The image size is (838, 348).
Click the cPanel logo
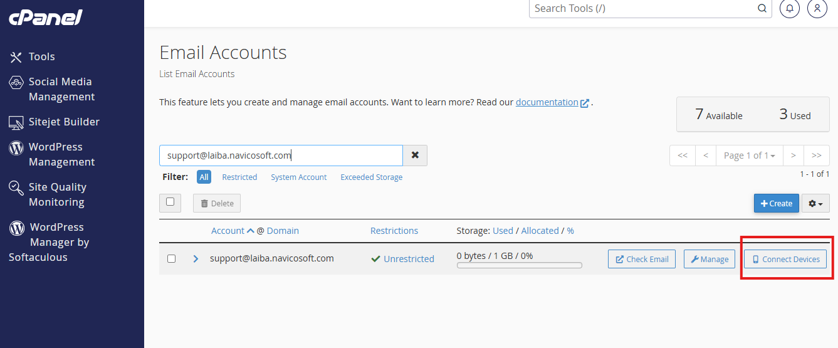click(45, 18)
